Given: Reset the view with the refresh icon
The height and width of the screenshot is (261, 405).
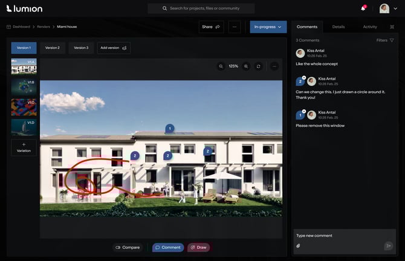Looking at the screenshot, I should coord(259,66).
